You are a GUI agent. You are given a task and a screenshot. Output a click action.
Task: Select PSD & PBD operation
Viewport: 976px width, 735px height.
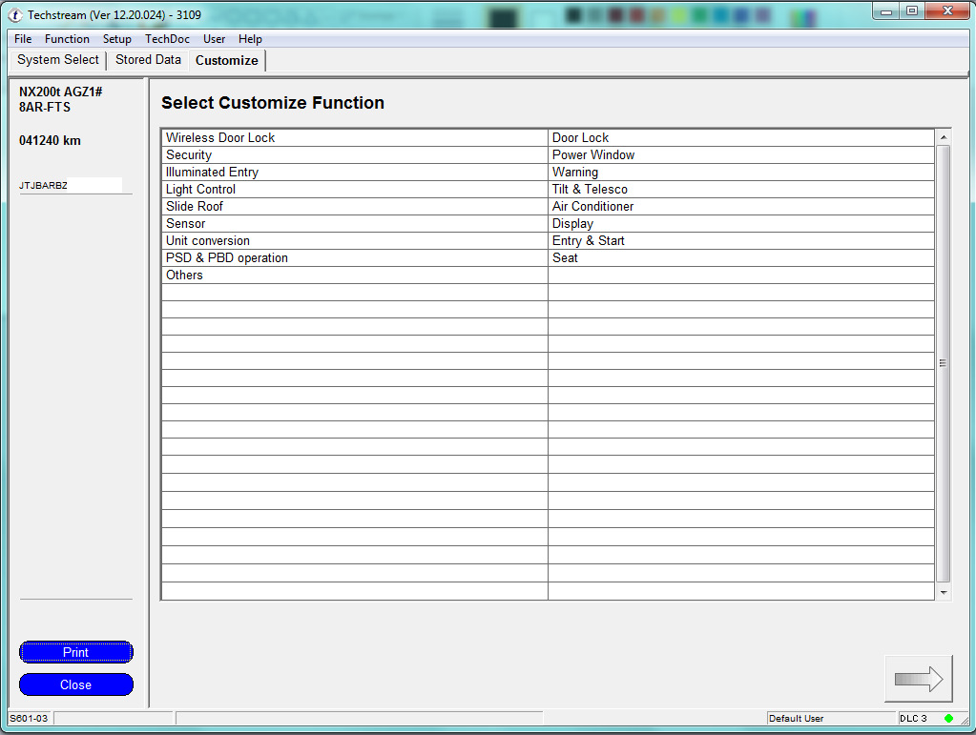354,257
